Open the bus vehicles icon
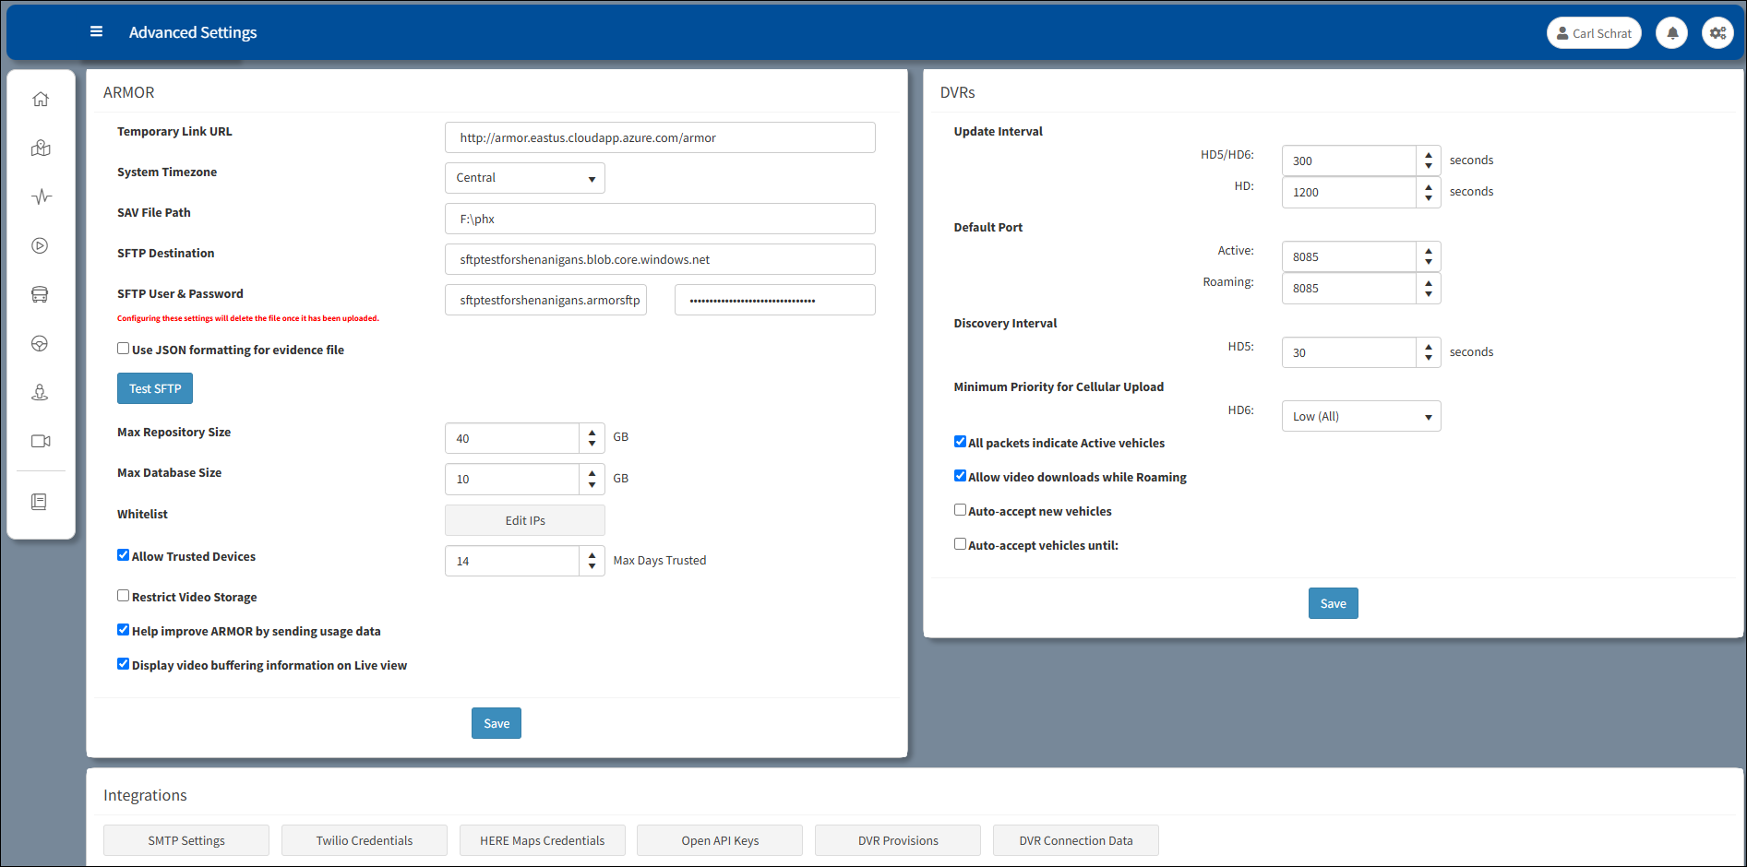The width and height of the screenshot is (1747, 867). pos(40,294)
